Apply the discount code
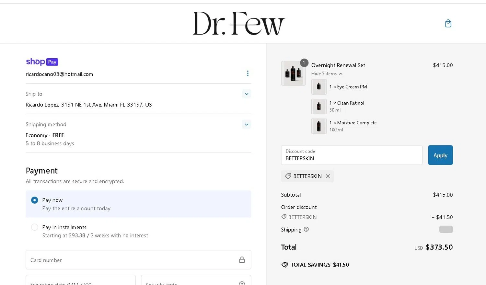 (x=440, y=155)
